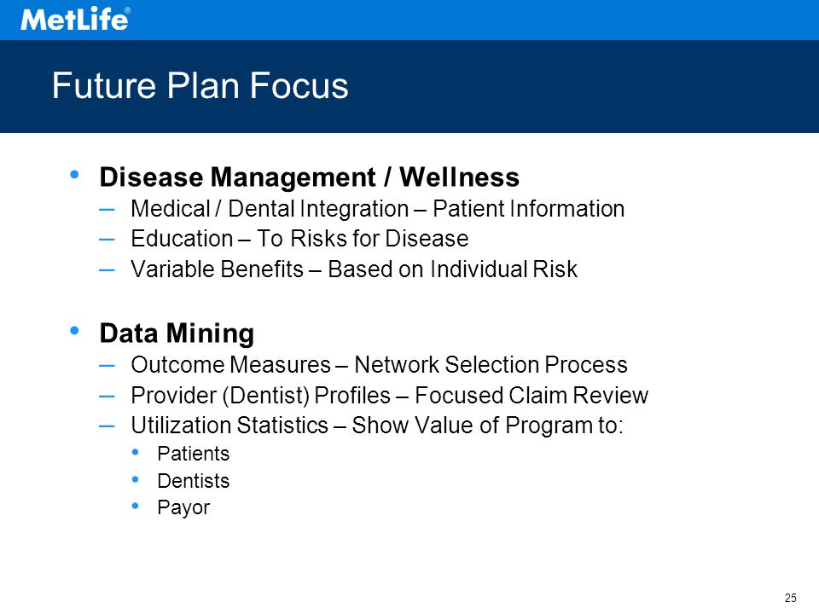Click the dash before Education line
The width and height of the screenshot is (819, 614).
click(x=107, y=240)
